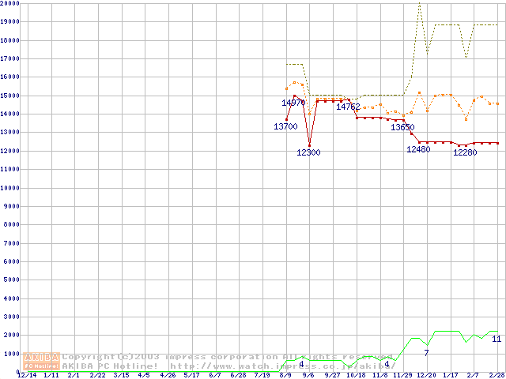Click the 12/14 date on x-axis
Viewport: 506px width, 379px height.
click(x=27, y=375)
